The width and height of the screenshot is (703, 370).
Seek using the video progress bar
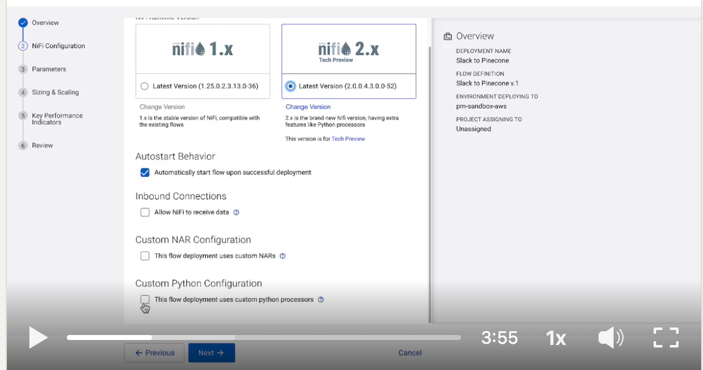263,337
